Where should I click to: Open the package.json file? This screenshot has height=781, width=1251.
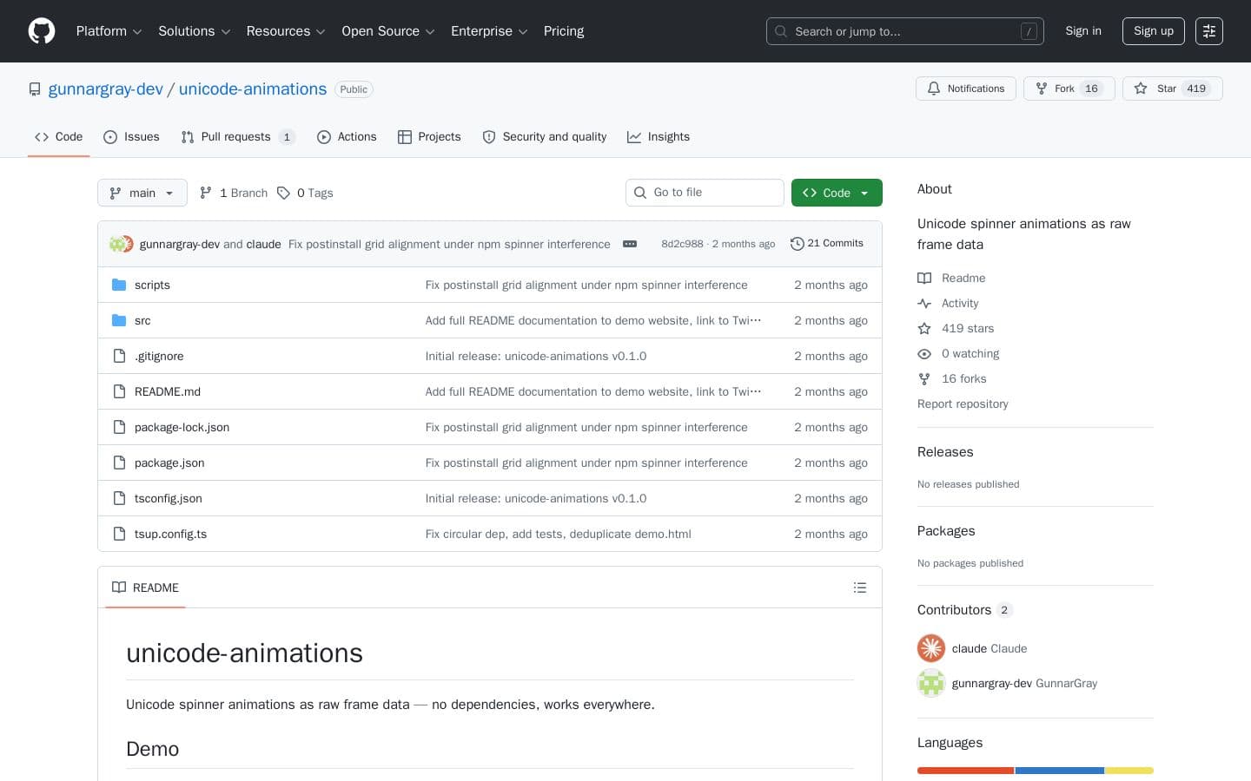[x=169, y=463]
